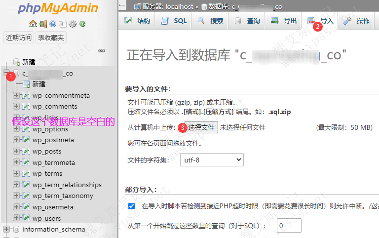Toggle the allow interrupt on PHP timeout checkbox

point(131,206)
